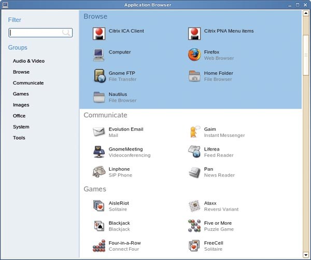Select the Communicate group in the sidebar

[29, 83]
